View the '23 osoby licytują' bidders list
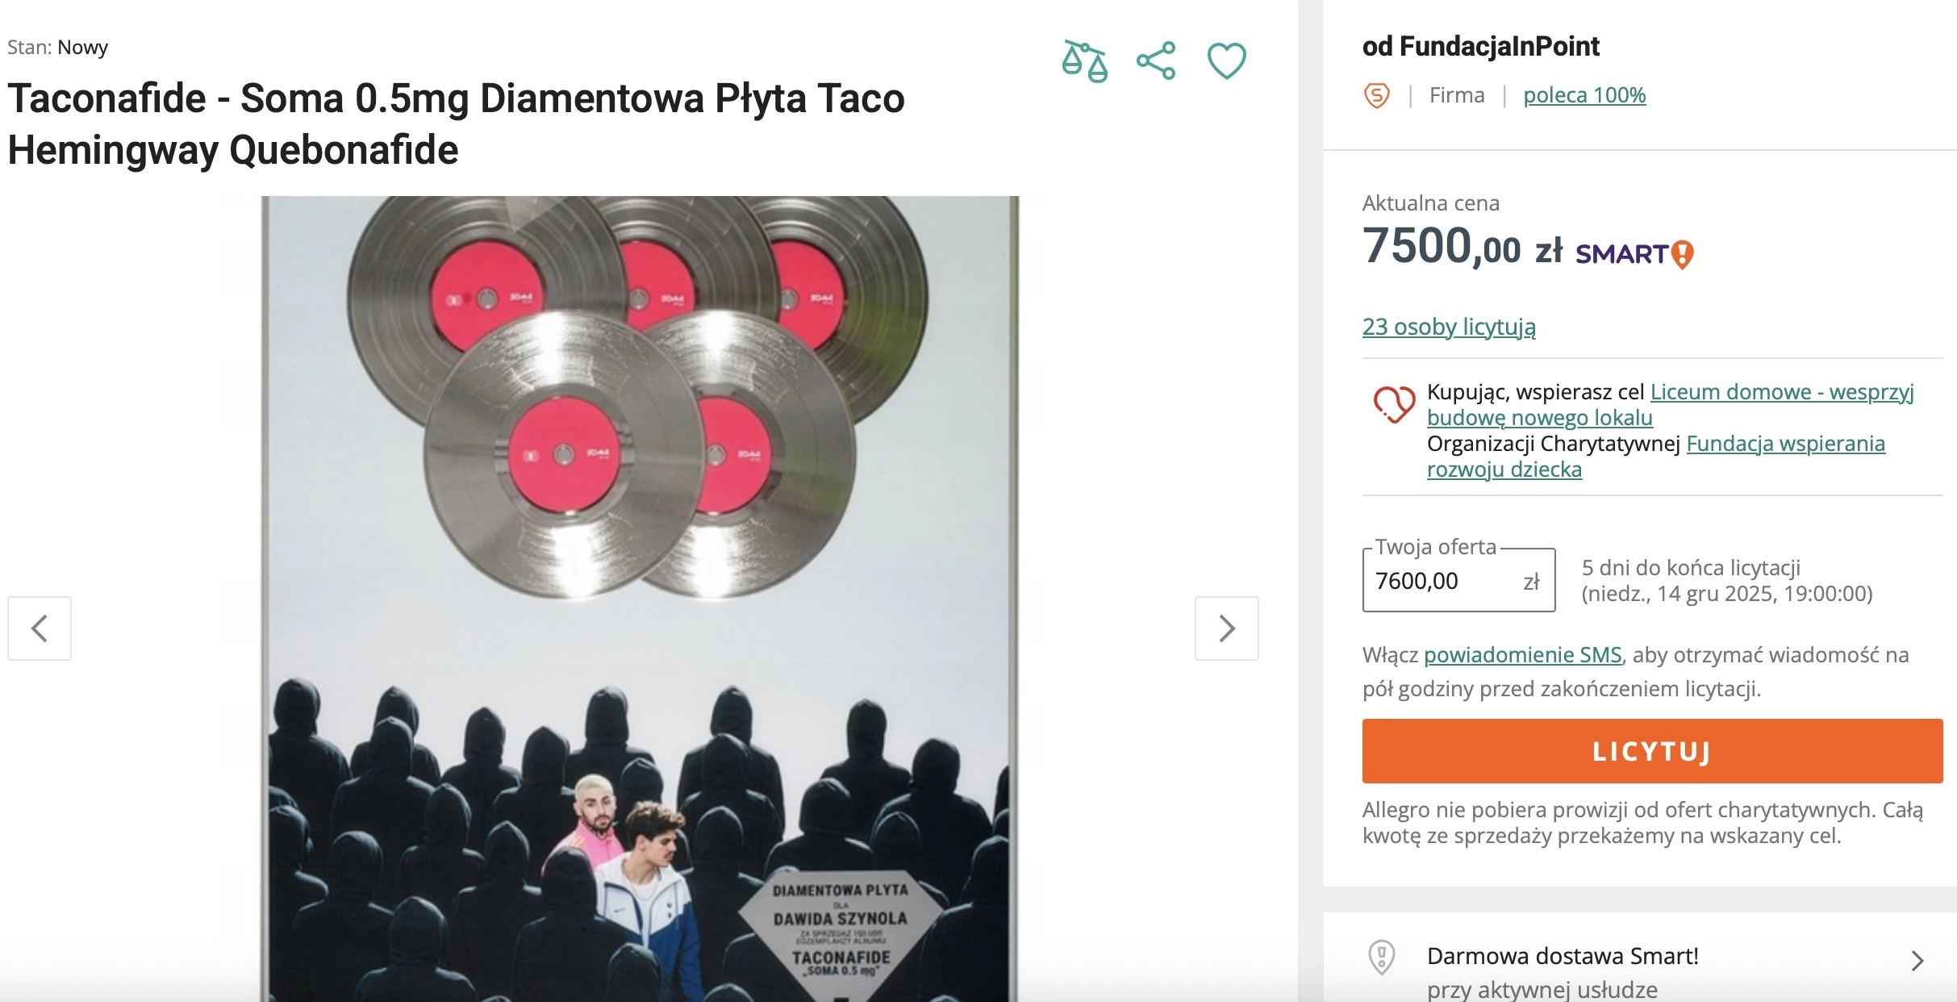The image size is (1957, 1002). pos(1449,327)
